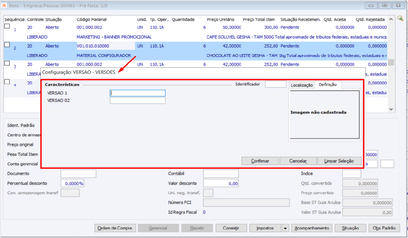Click the Cancelar button

click(x=298, y=161)
